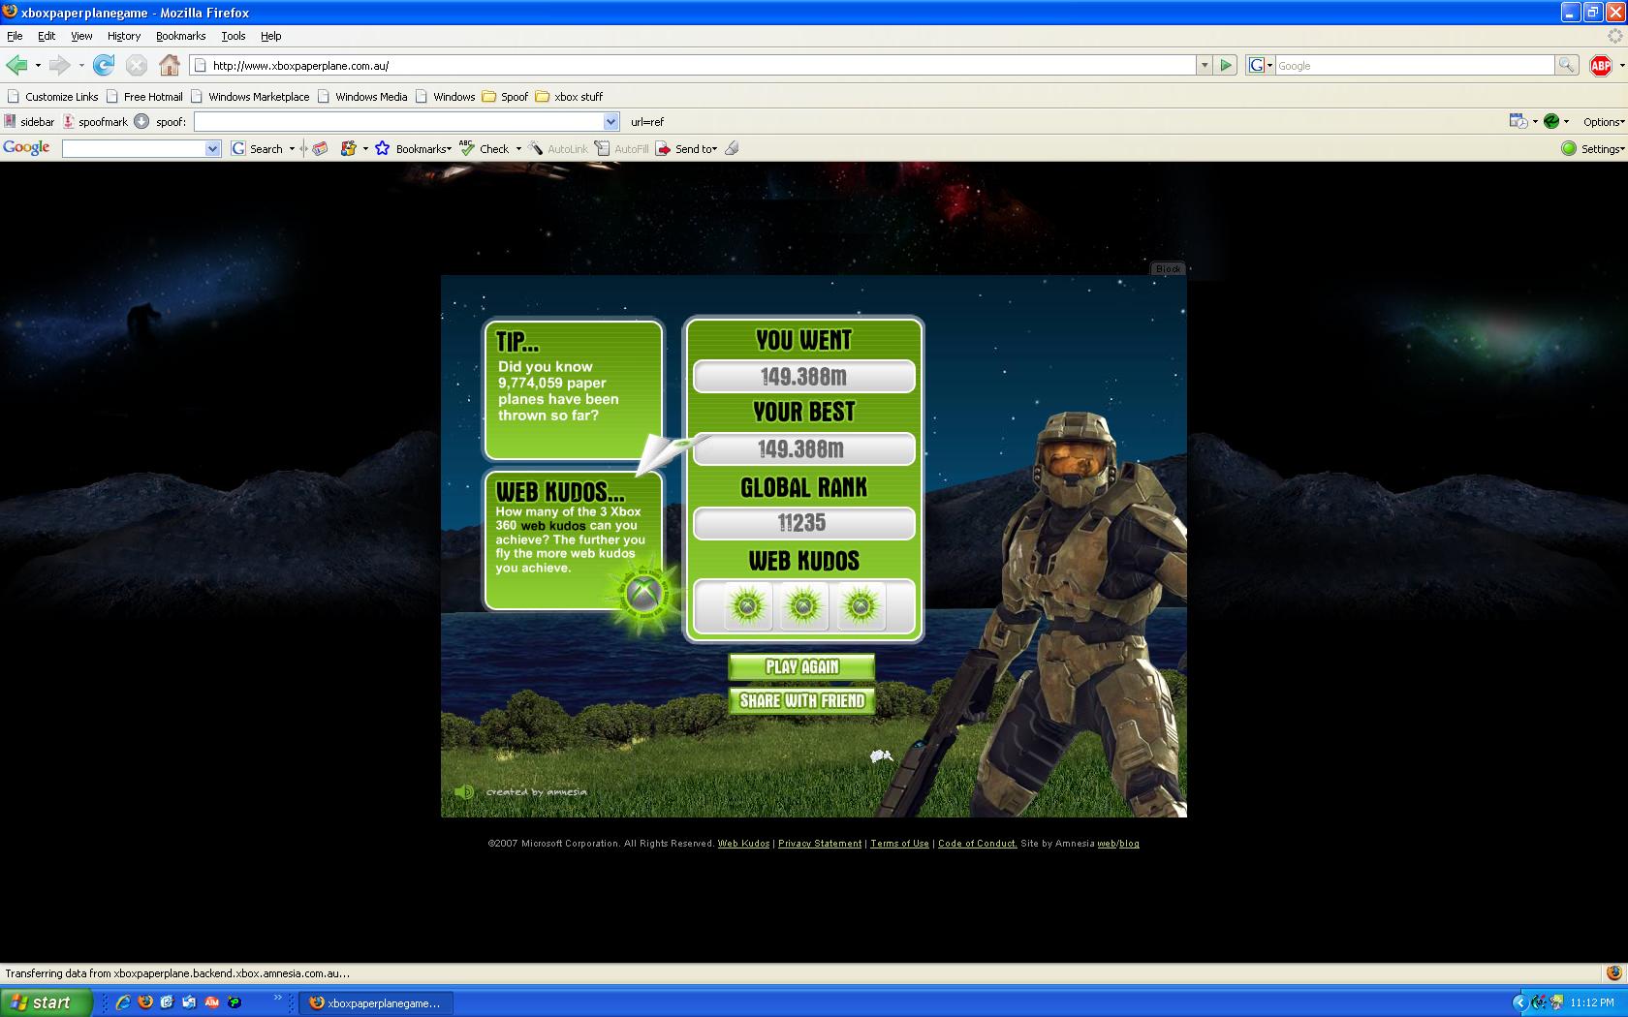Open the Windows Marketplace bookmark
Screen dimensions: 1628x1017
click(250, 96)
